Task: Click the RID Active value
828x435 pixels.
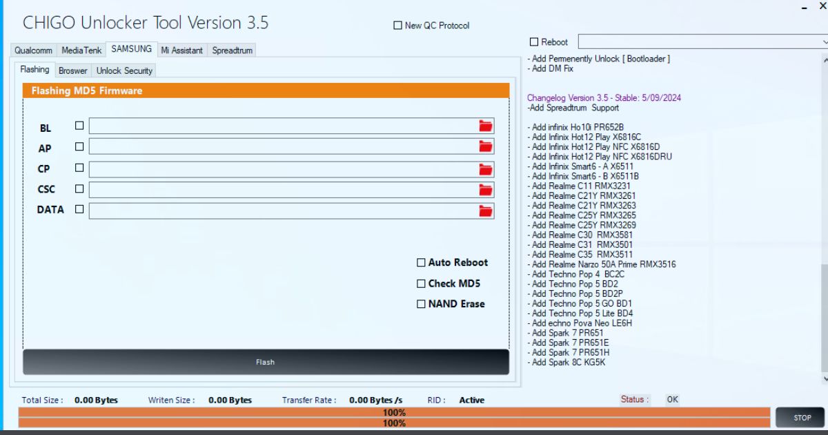Action: pyautogui.click(x=472, y=400)
